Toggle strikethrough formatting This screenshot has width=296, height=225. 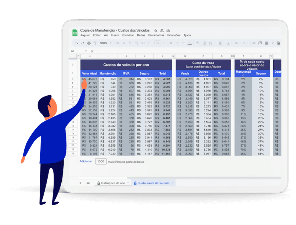coord(183,43)
